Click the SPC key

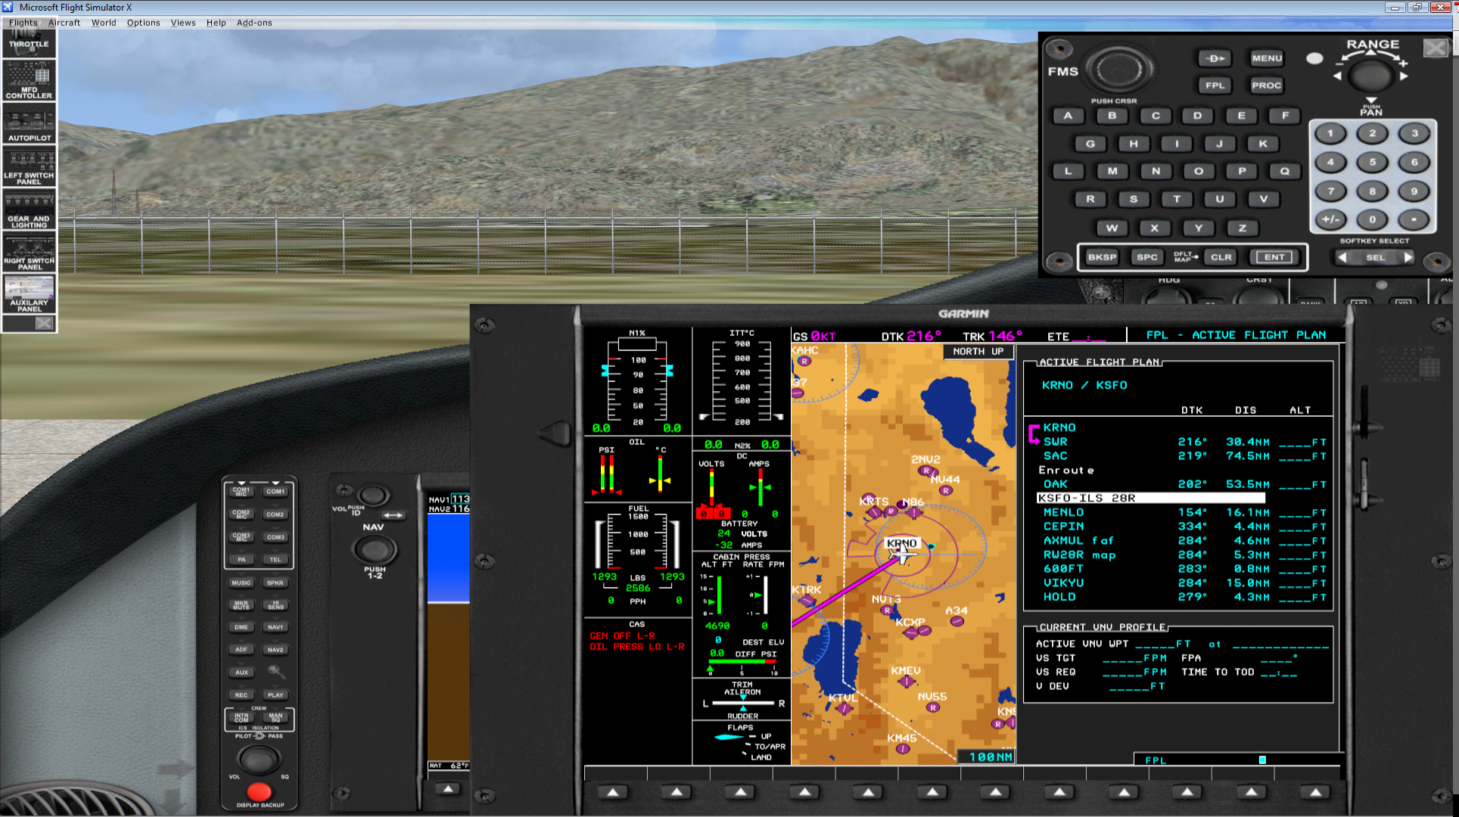point(1146,257)
